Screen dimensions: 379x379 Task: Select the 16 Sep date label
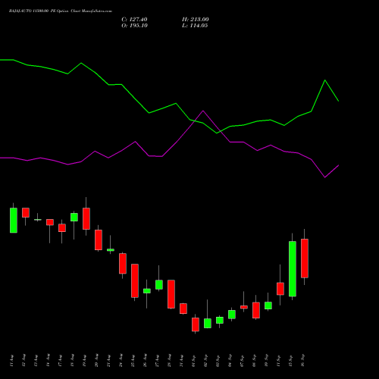[x=302, y=360]
